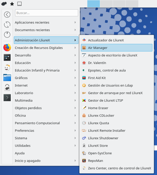Click the Dr. Valentín red cross icon
Viewport: 157px width, 175px height.
pos(84,63)
